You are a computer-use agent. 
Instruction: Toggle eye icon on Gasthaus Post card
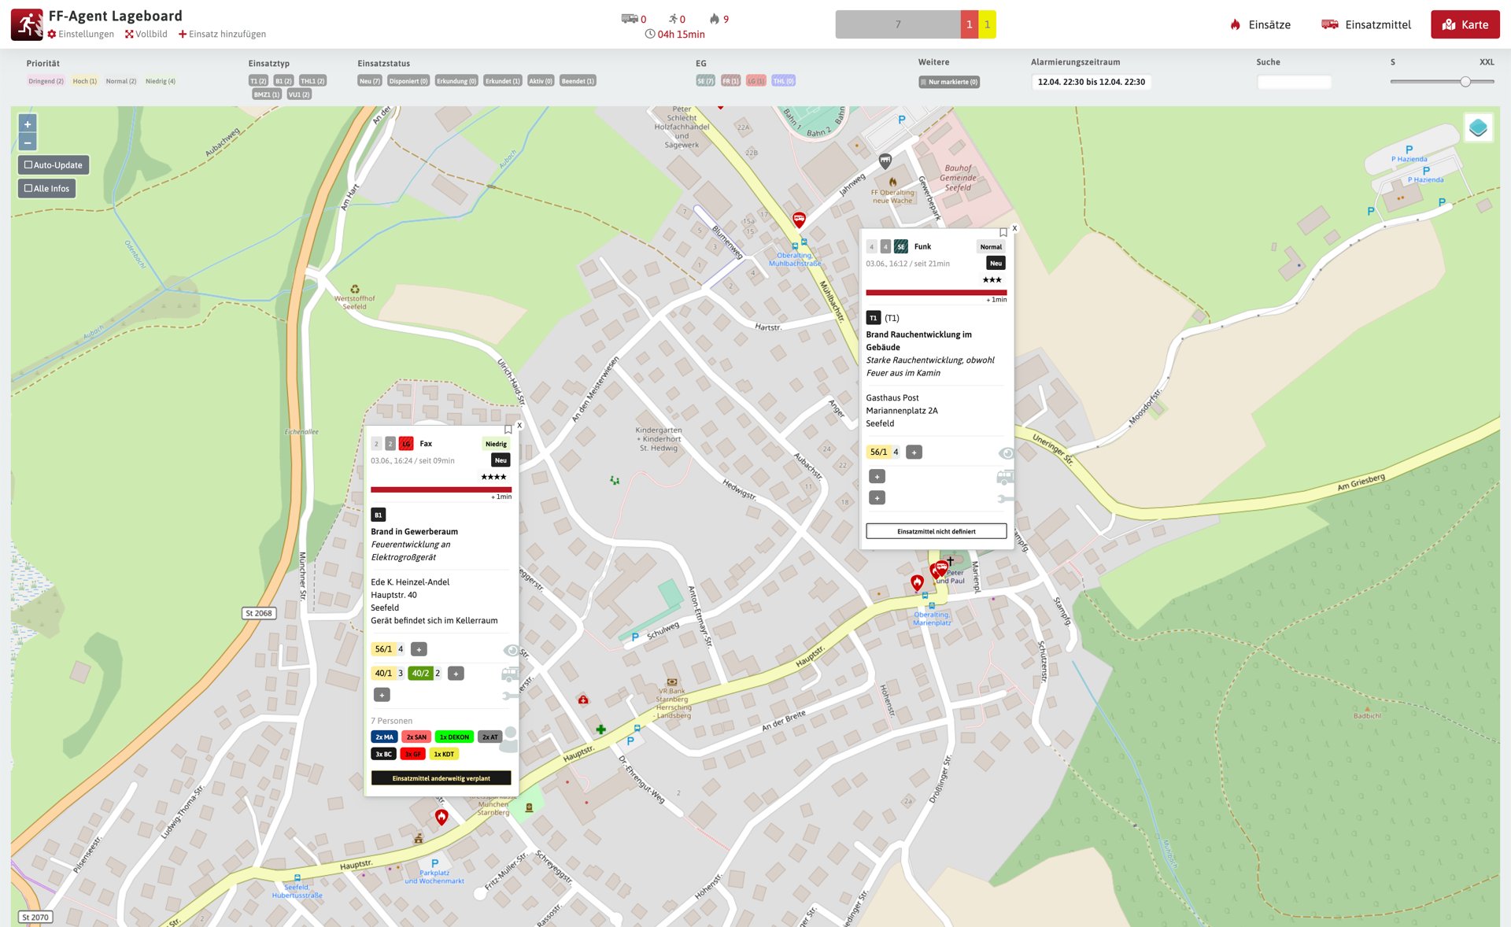pyautogui.click(x=1005, y=452)
